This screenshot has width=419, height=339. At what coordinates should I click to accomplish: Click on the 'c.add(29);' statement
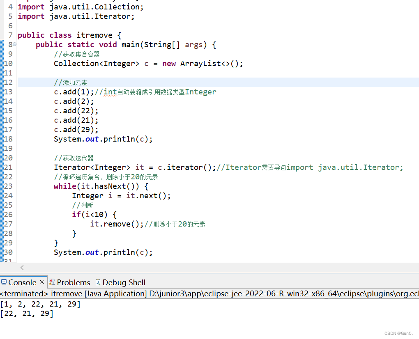click(76, 130)
